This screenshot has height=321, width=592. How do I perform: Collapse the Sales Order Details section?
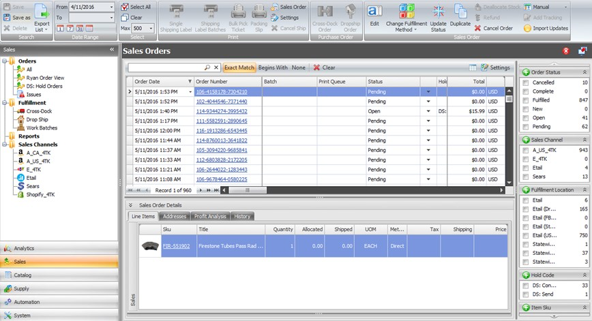pos(130,205)
